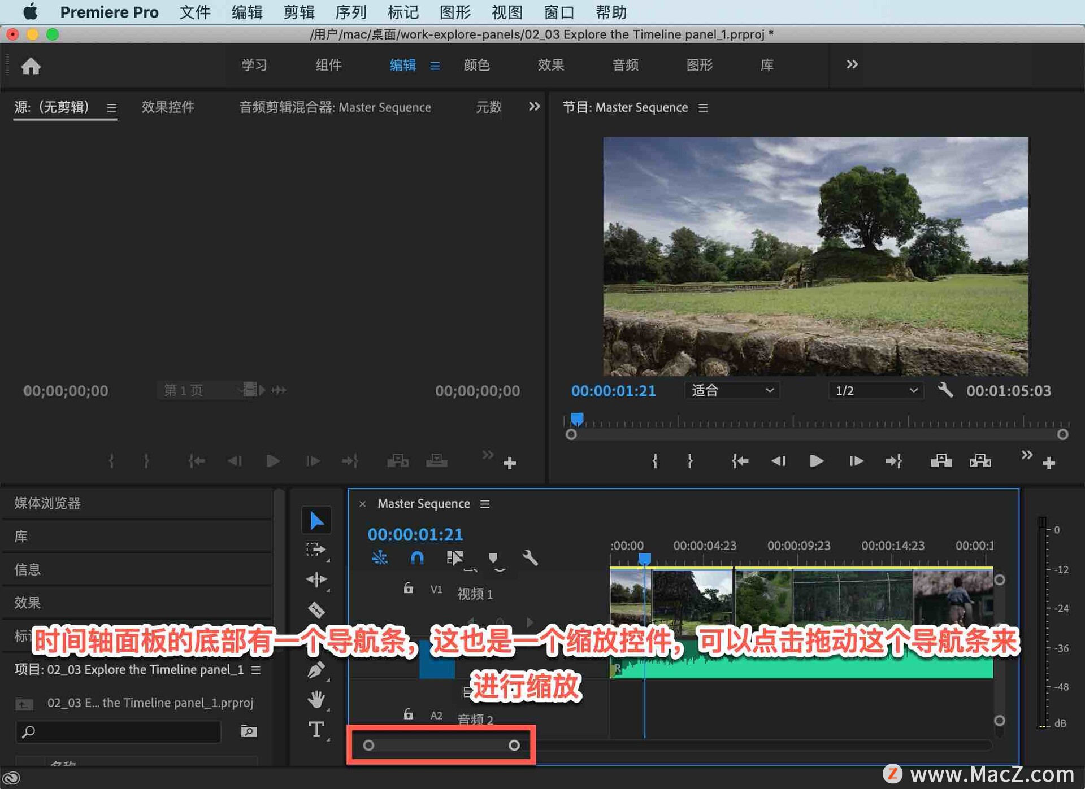Screen dimensions: 1085x789
Task: Open 信息 panel
Action: (x=27, y=569)
